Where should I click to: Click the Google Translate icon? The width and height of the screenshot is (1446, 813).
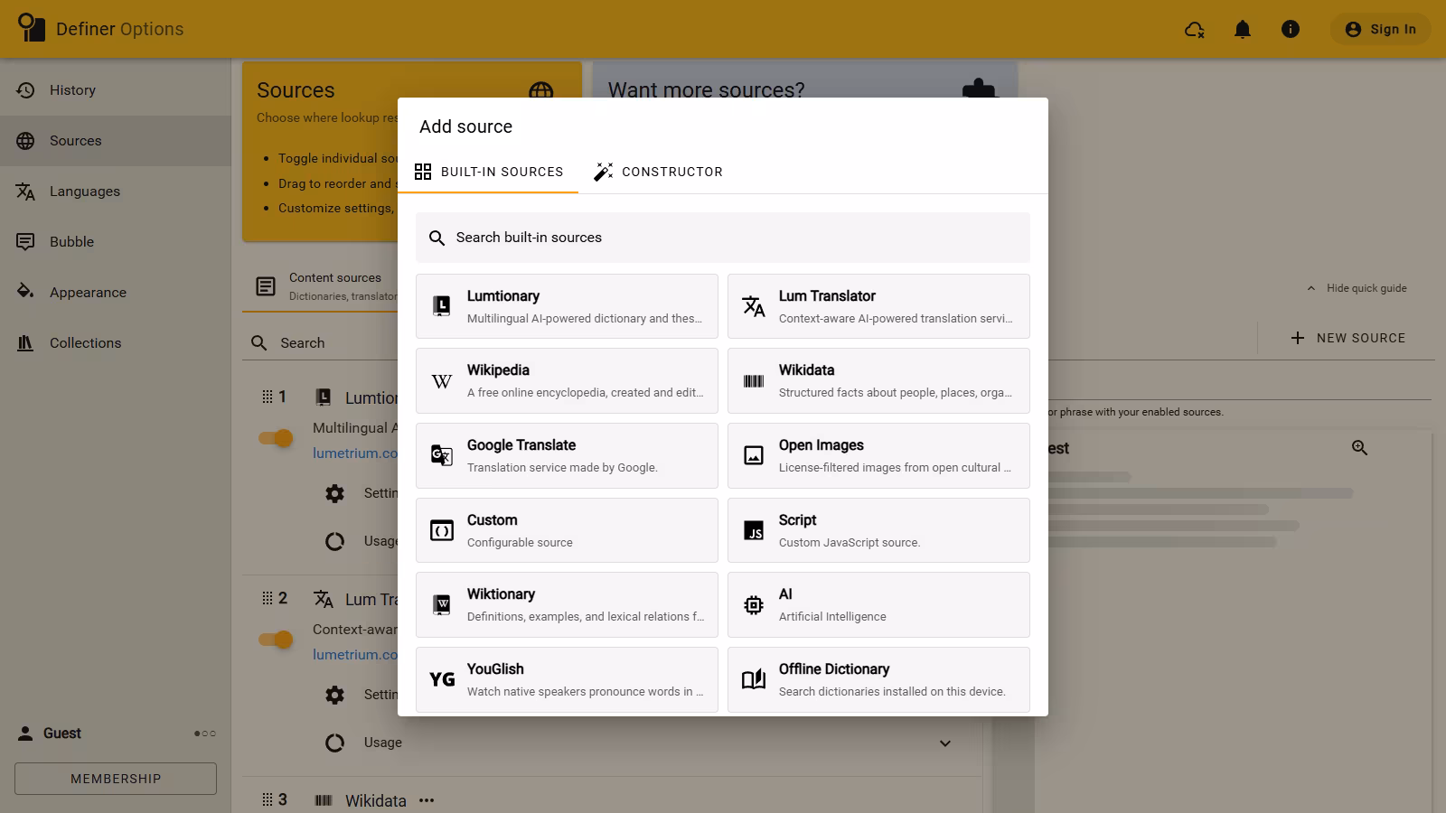(442, 455)
